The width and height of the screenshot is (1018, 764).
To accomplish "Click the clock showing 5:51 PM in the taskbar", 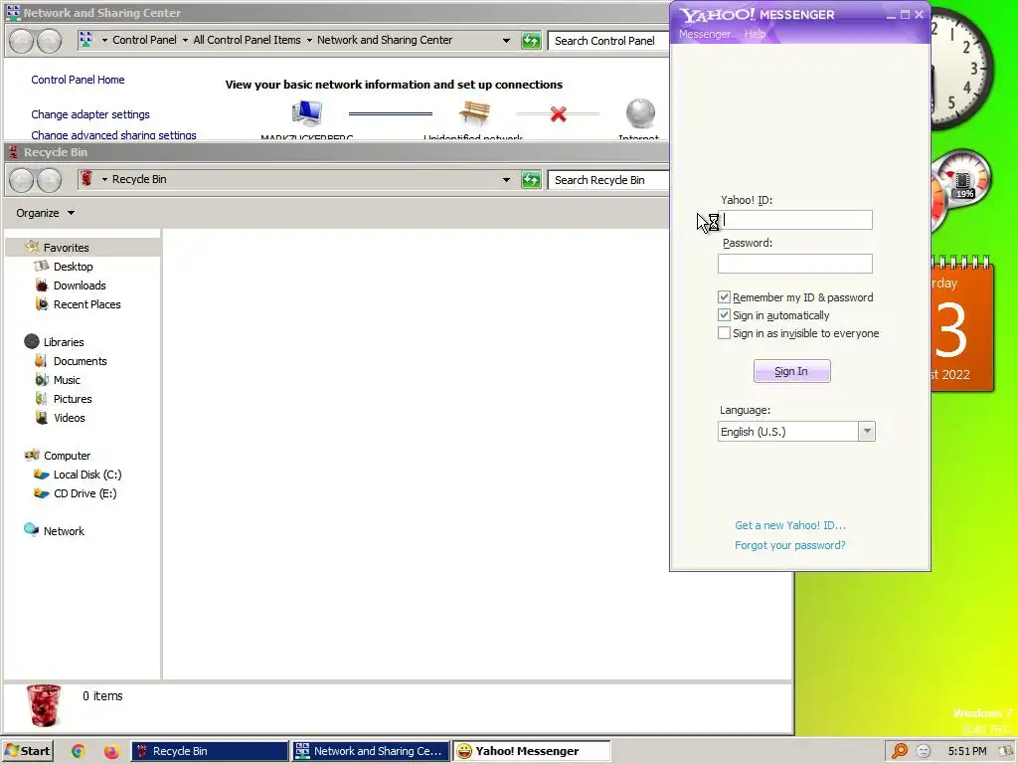I will coord(966,751).
